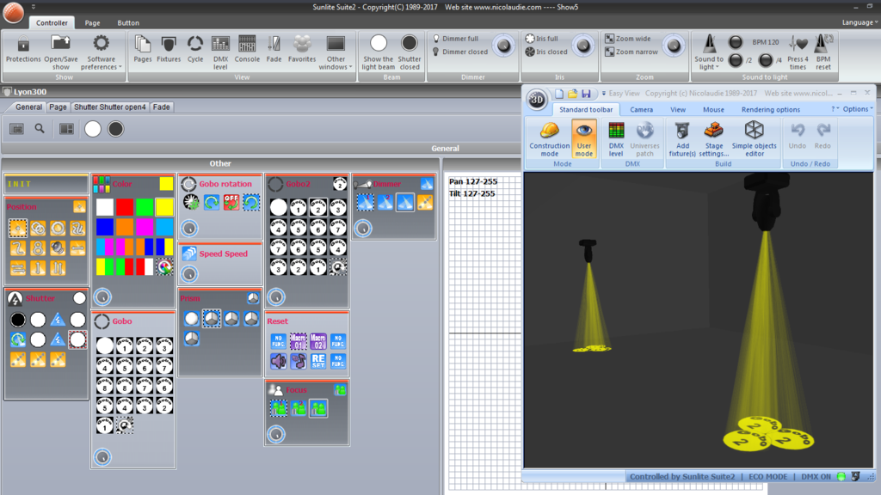Click the ECO MODE status text

pyautogui.click(x=767, y=476)
